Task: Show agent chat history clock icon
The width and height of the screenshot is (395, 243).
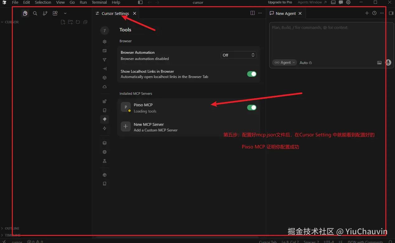Action: point(374,13)
